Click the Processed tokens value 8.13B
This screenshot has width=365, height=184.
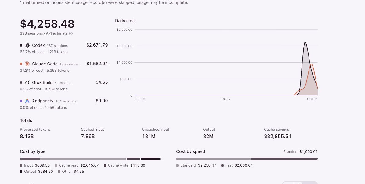[x=27, y=137]
